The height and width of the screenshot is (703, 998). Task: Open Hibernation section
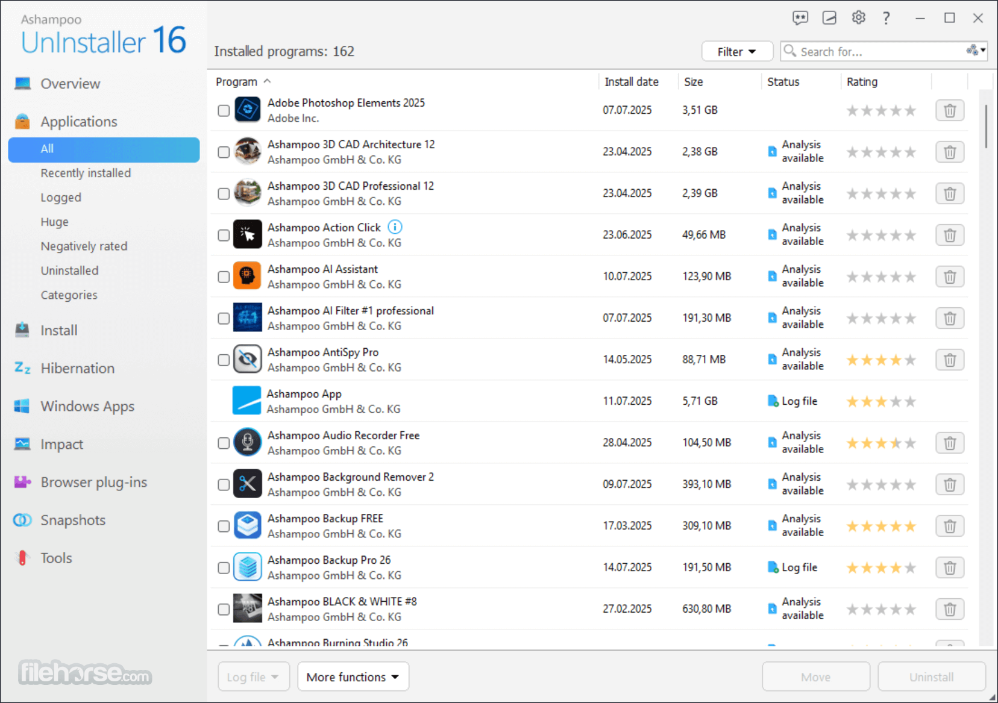point(77,368)
